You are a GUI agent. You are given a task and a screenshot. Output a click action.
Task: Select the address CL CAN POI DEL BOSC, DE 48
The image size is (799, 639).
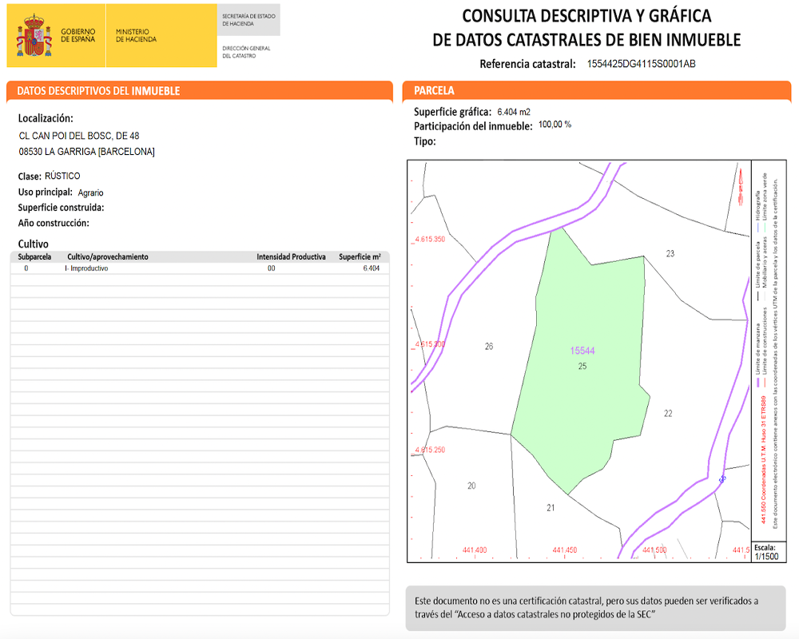point(79,136)
